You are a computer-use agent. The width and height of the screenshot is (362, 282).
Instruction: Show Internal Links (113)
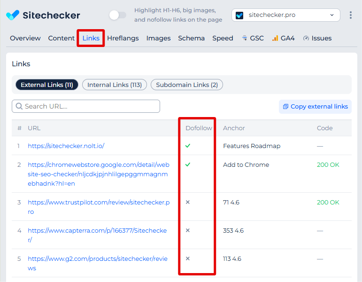pyautogui.click(x=115, y=85)
